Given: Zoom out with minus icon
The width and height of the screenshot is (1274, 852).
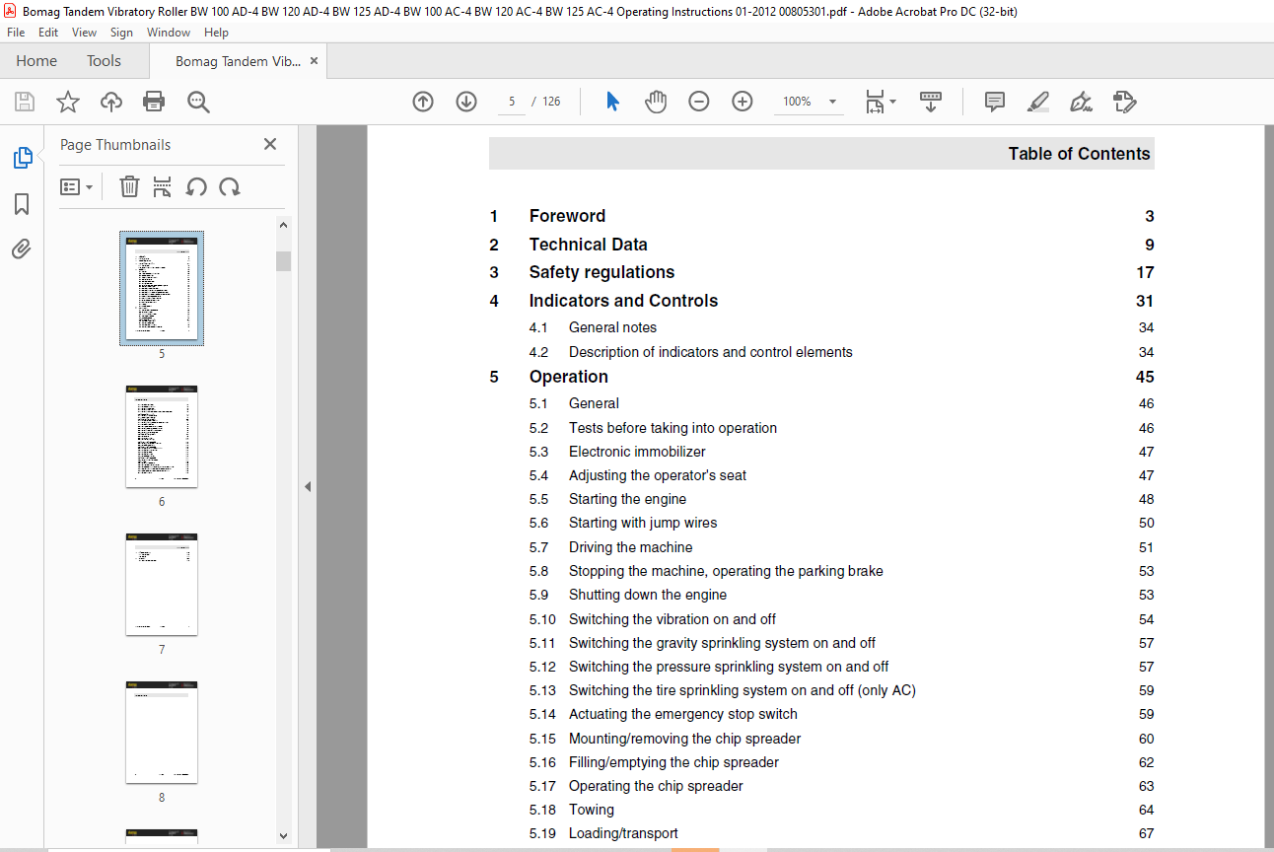Looking at the screenshot, I should [x=699, y=102].
